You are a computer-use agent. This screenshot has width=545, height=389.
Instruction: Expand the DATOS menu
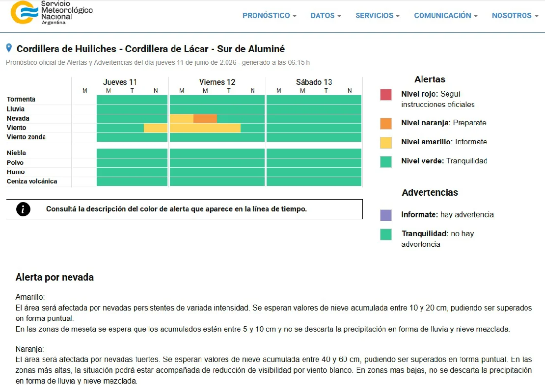[x=326, y=16]
